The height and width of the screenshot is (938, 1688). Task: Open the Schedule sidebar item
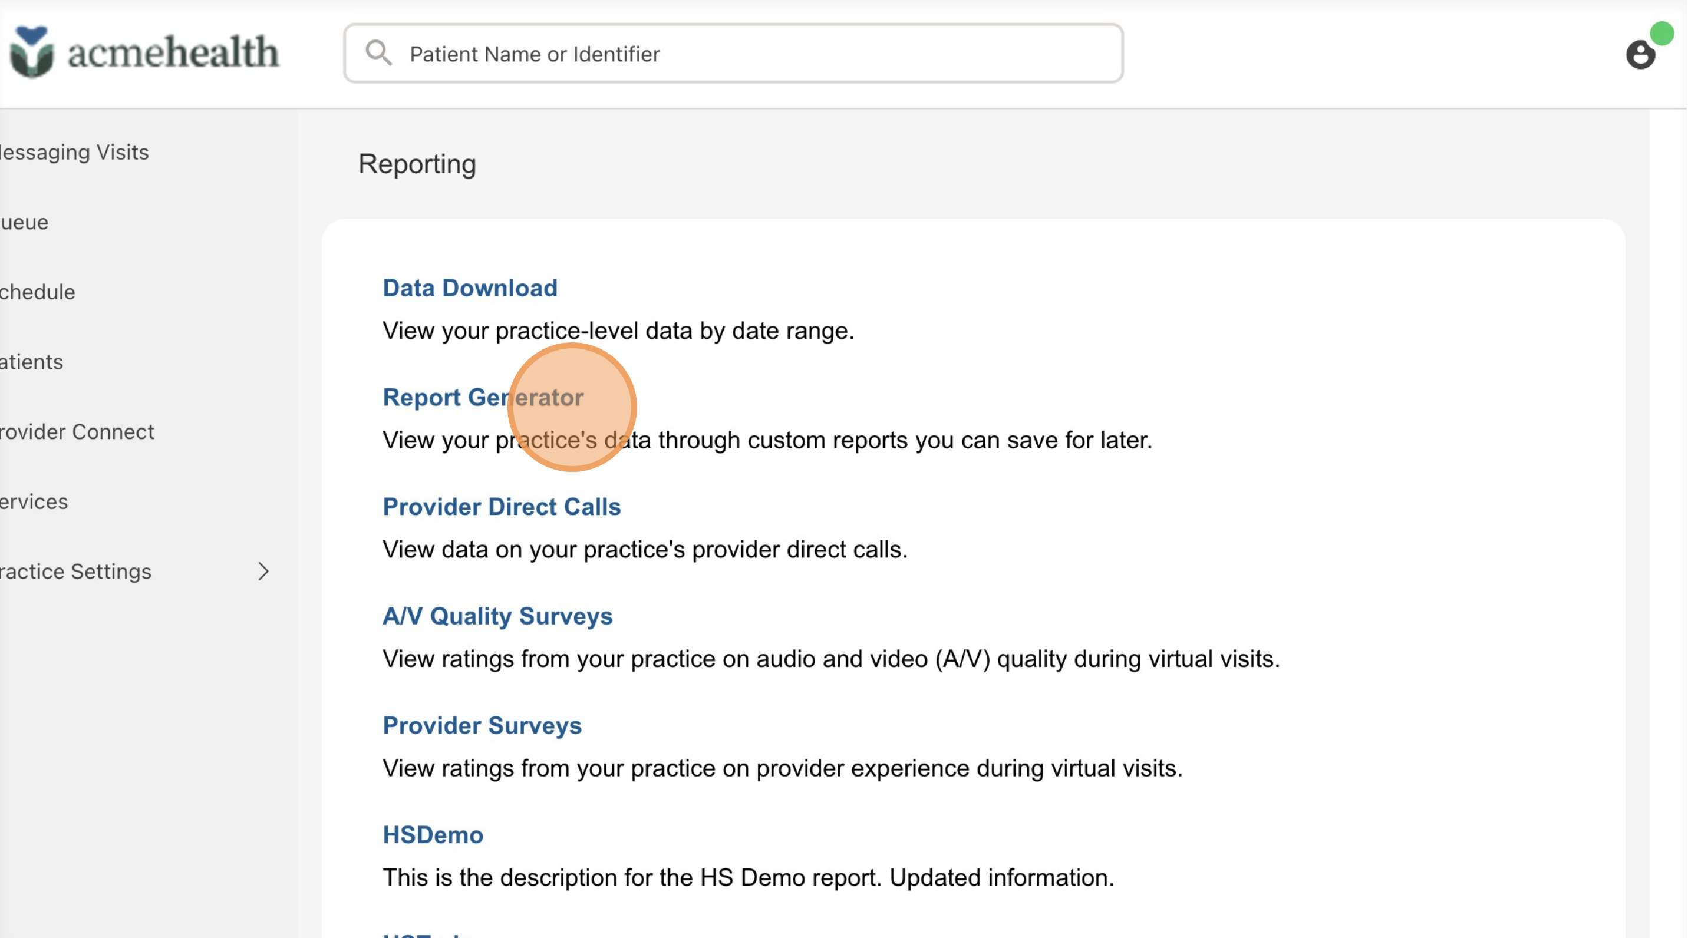pyautogui.click(x=37, y=292)
